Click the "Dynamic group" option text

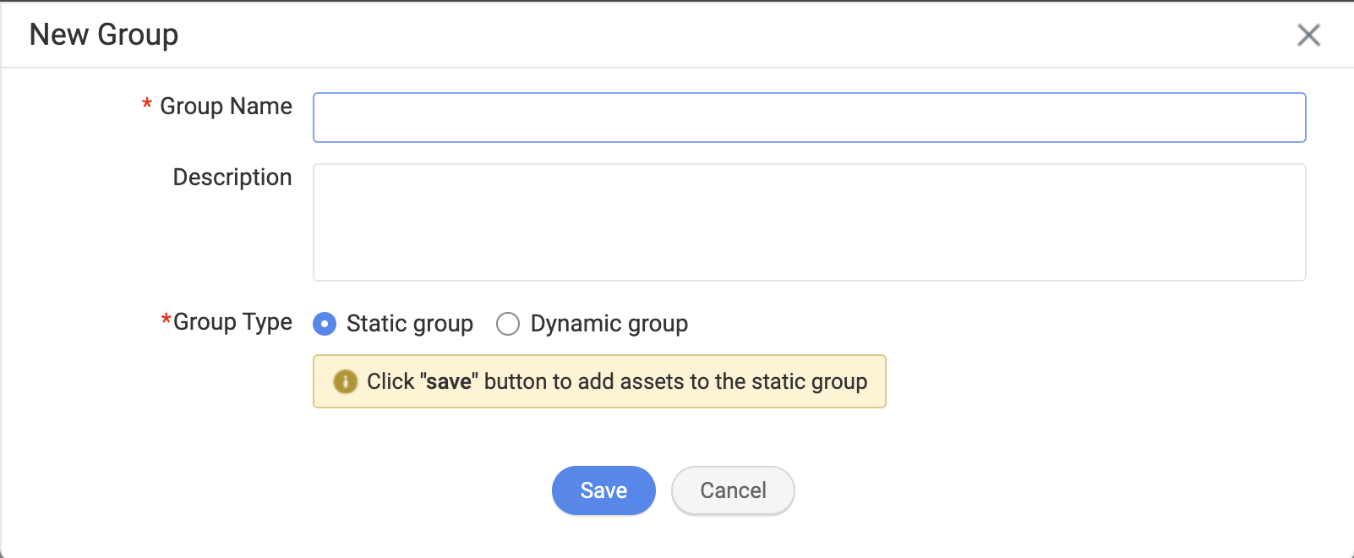(x=609, y=324)
